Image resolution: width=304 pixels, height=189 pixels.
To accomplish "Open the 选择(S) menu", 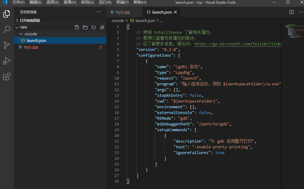I will pyautogui.click(x=52, y=2).
